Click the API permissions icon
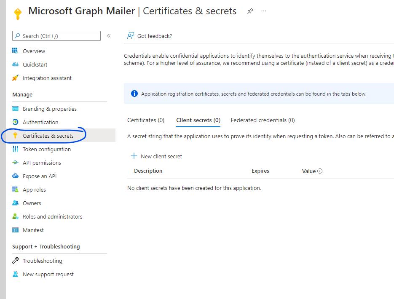394x299 pixels. (x=15, y=163)
